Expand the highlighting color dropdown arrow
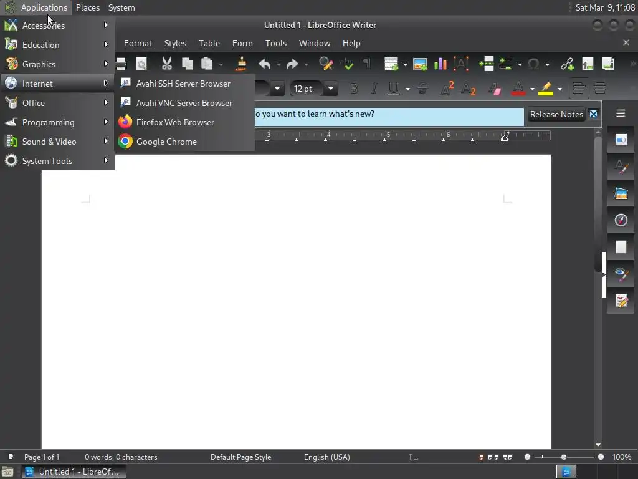 (560, 89)
